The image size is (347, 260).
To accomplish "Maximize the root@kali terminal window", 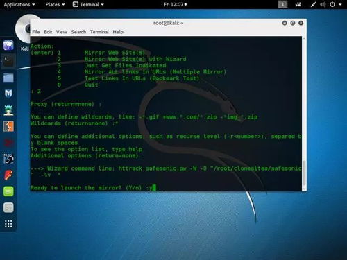I will click(293, 23).
